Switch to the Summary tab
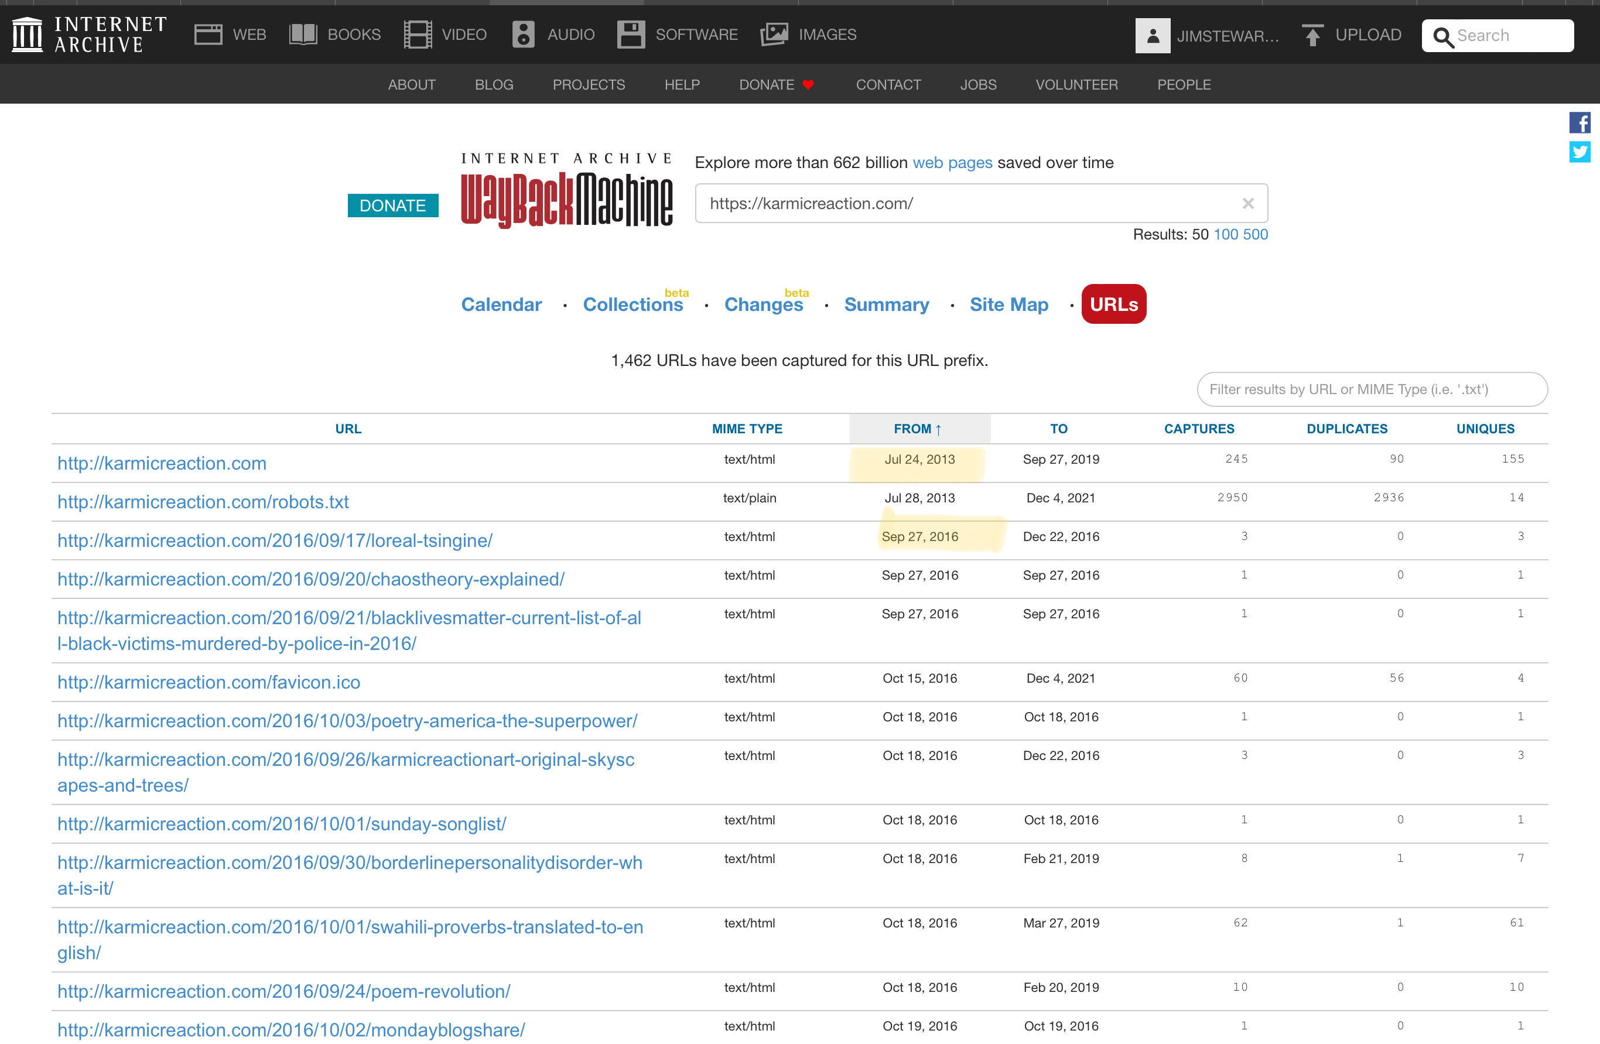The image size is (1600, 1044). pyautogui.click(x=887, y=304)
